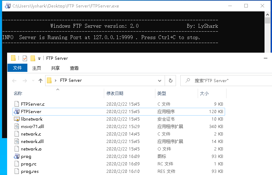Sort files by 修改日期 column header

(115, 93)
